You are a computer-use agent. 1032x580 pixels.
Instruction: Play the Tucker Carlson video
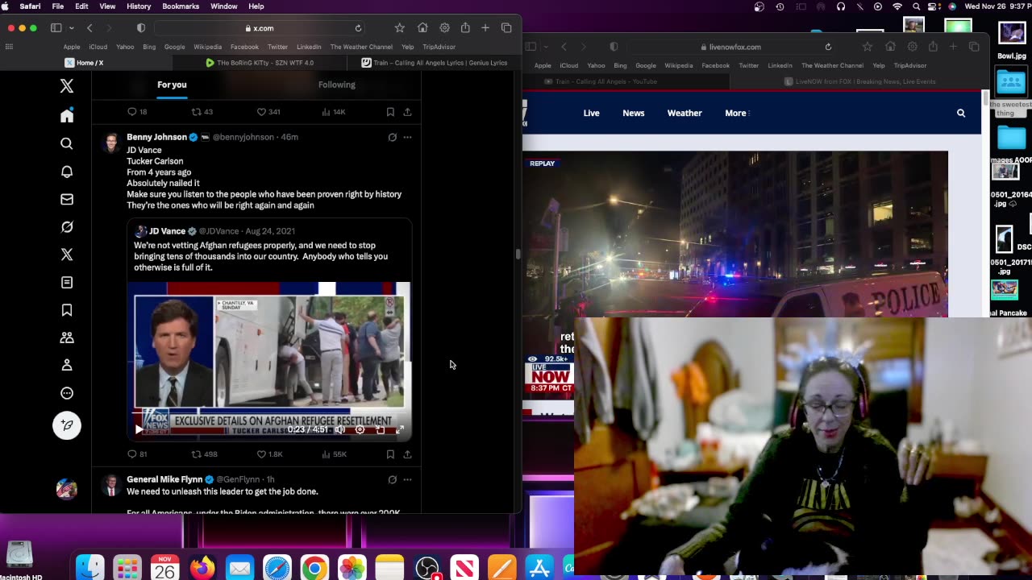click(x=139, y=430)
